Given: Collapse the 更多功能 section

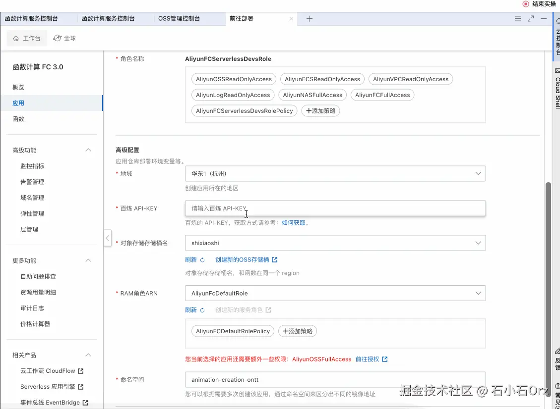Looking at the screenshot, I should coord(88,260).
